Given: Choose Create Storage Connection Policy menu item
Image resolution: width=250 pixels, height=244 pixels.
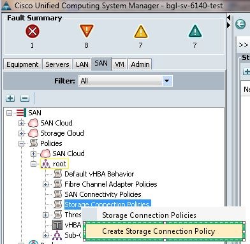Looking at the screenshot, I should pos(165,231).
